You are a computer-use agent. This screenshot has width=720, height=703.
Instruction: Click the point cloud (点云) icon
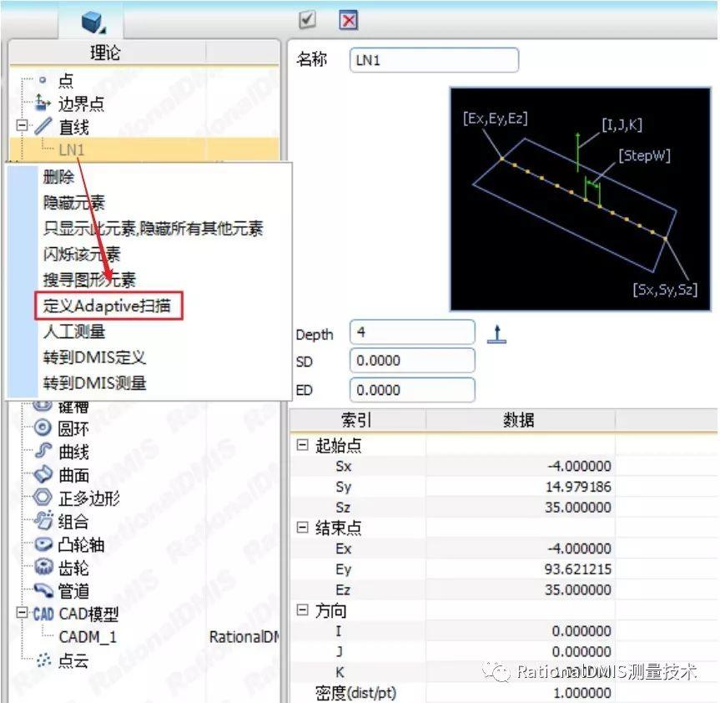pos(43,660)
